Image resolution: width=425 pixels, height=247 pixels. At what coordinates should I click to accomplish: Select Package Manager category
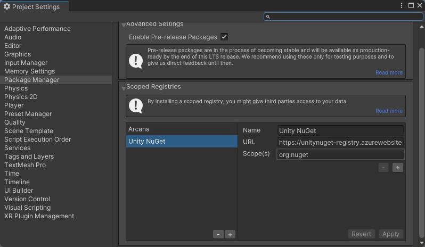56,80
